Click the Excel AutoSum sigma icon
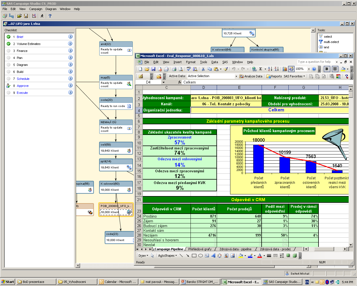The image size is (357, 286). 260,69
